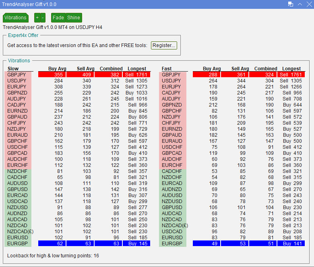The height and width of the screenshot is (267, 314).
Task: Click blue Fast Combined value 51
Action: point(263,244)
